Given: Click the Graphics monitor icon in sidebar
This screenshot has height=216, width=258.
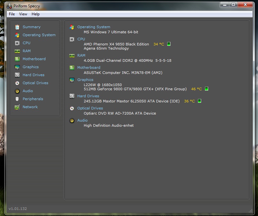Looking at the screenshot, I should pos(17,67).
